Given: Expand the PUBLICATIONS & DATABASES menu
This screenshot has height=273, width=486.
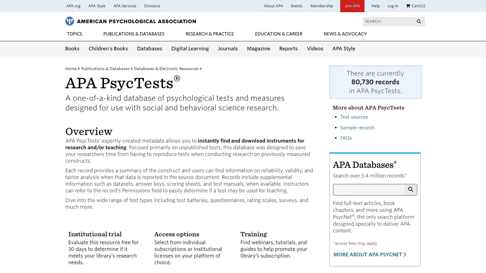Looking at the screenshot, I should pyautogui.click(x=134, y=34).
